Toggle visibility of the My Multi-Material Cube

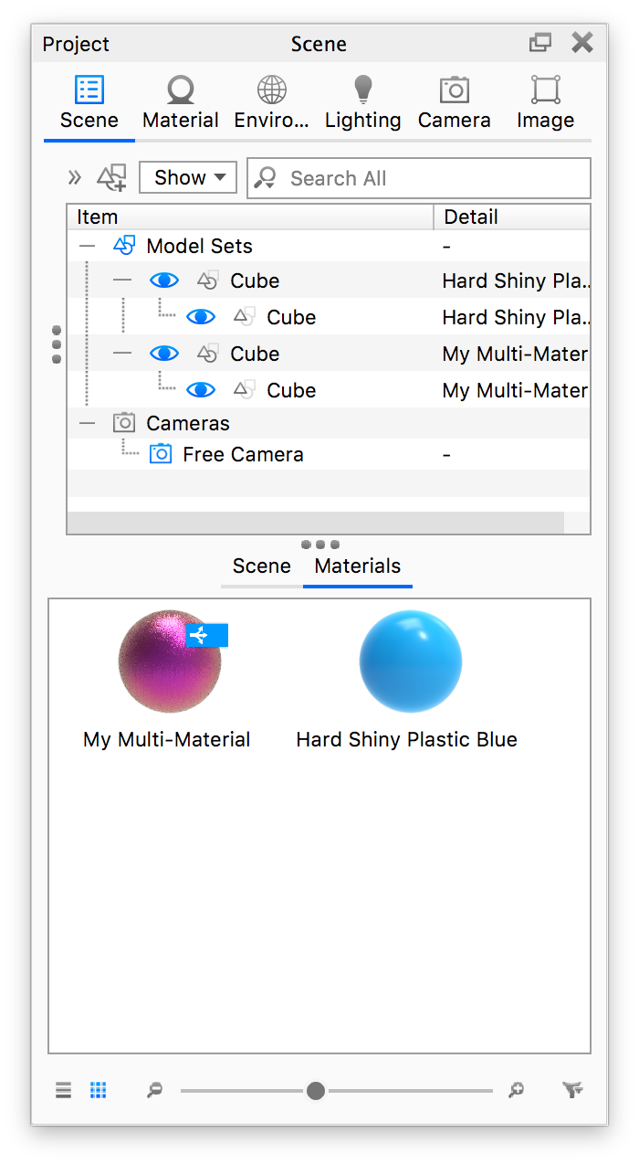[164, 353]
